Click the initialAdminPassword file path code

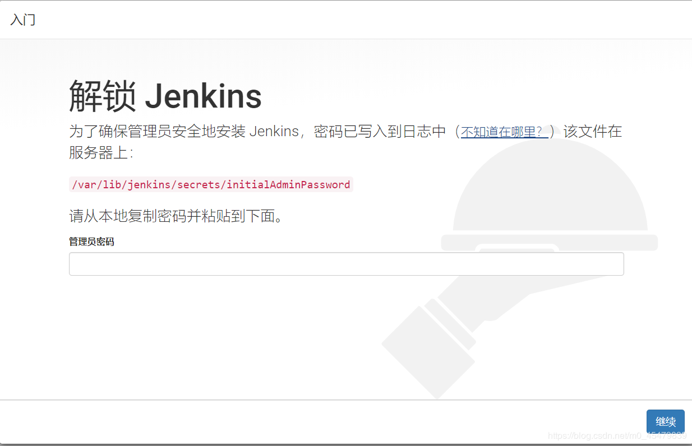(x=211, y=184)
